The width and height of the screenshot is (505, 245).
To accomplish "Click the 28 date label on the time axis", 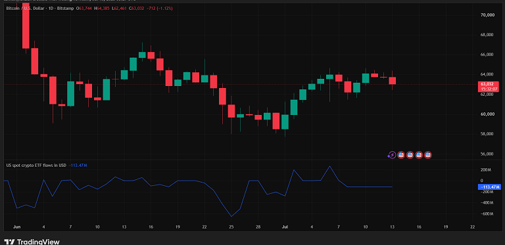I will (258, 227).
